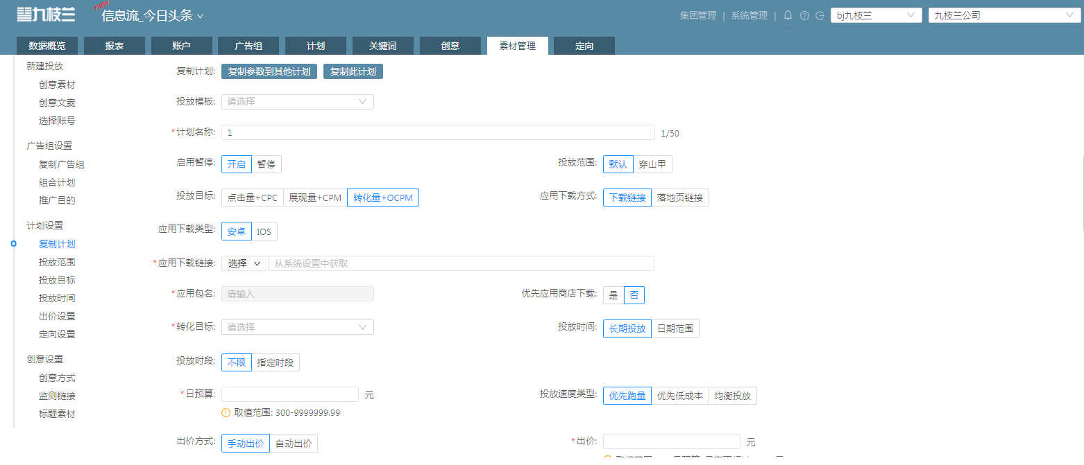Select 安卓 app download type
The image size is (1084, 465).
click(237, 231)
